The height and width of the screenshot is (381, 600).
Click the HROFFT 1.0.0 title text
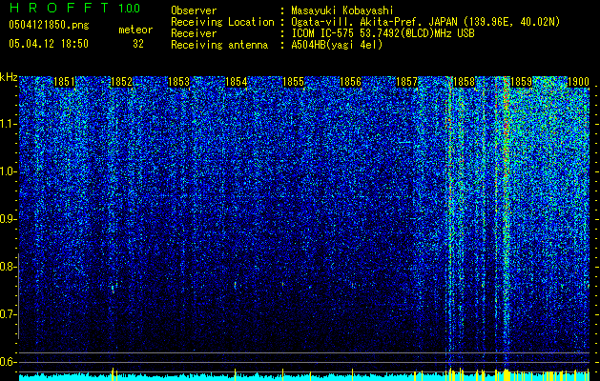click(x=74, y=8)
